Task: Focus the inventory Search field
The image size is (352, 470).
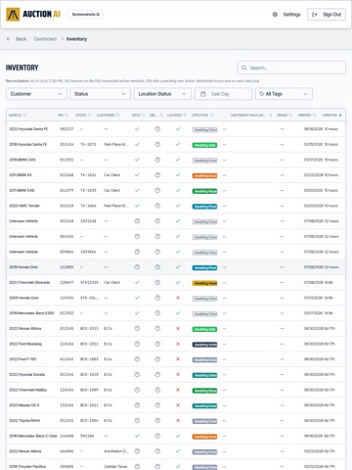Action: 291,68
